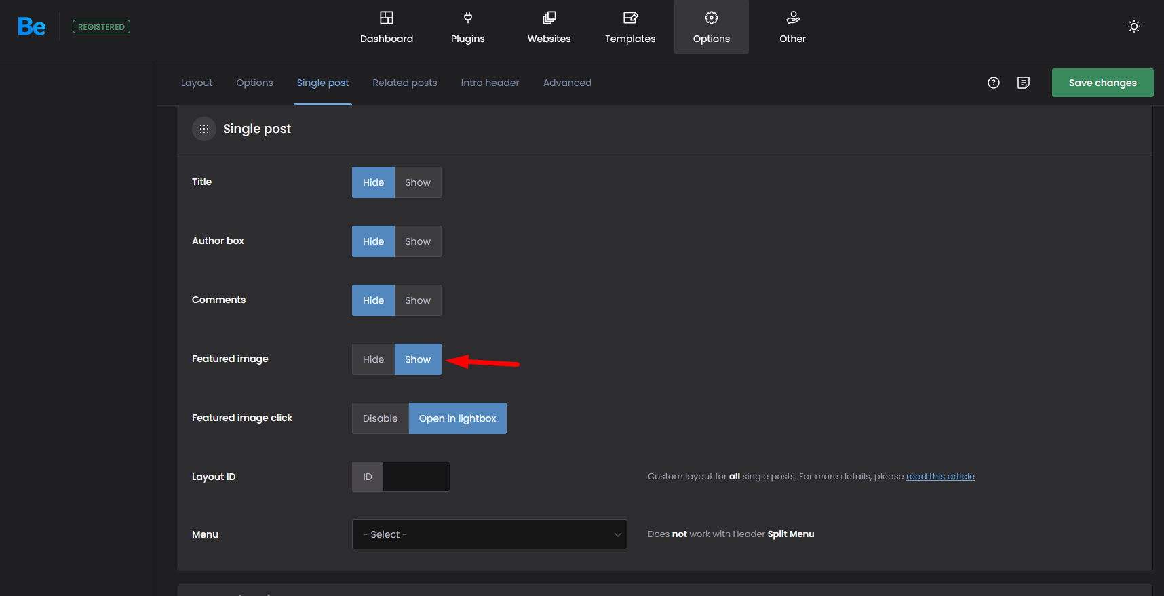Switch to the Layout tab

pos(197,83)
